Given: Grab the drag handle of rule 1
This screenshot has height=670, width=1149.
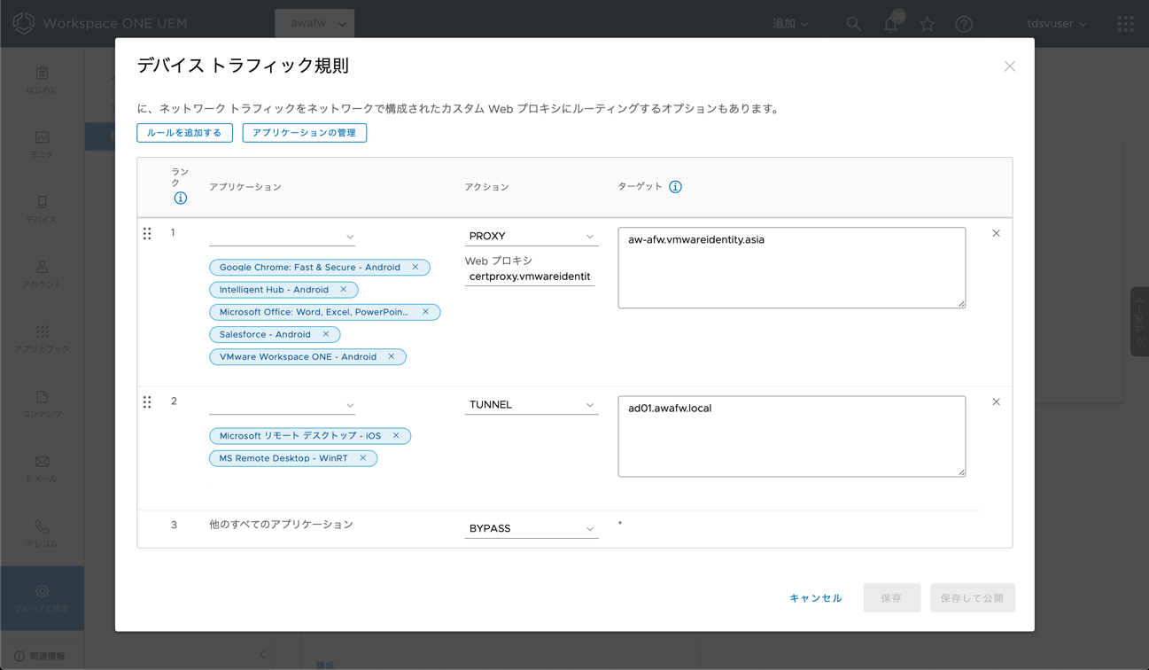Looking at the screenshot, I should pyautogui.click(x=147, y=234).
